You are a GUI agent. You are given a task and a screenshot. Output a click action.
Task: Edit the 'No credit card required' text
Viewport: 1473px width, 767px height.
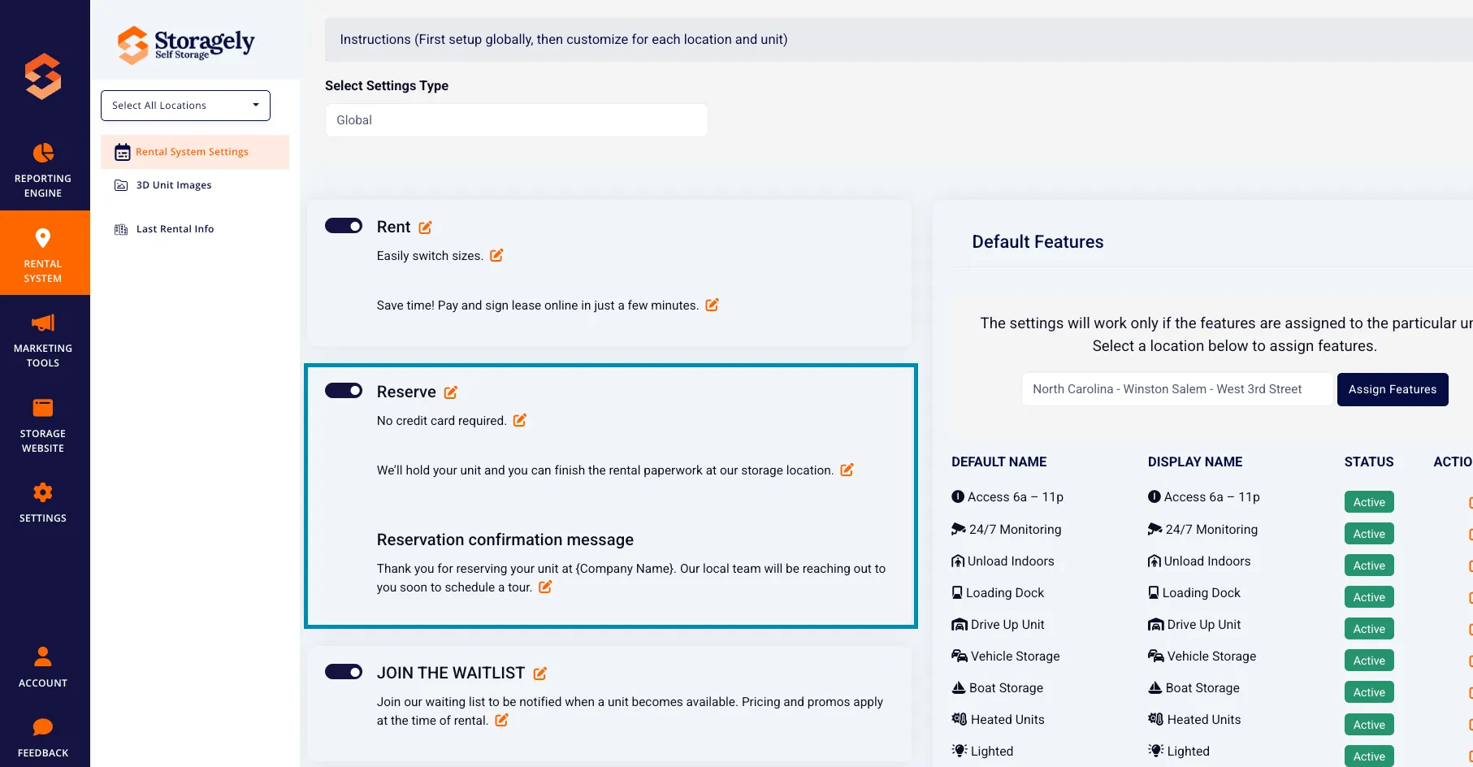click(519, 420)
